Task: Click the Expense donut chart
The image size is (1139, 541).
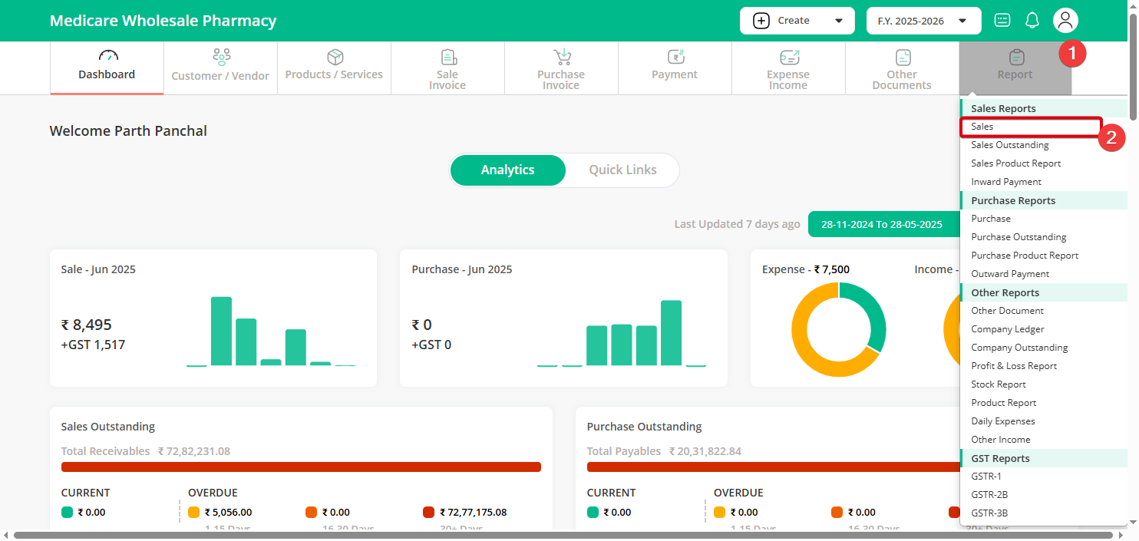Action: point(839,329)
